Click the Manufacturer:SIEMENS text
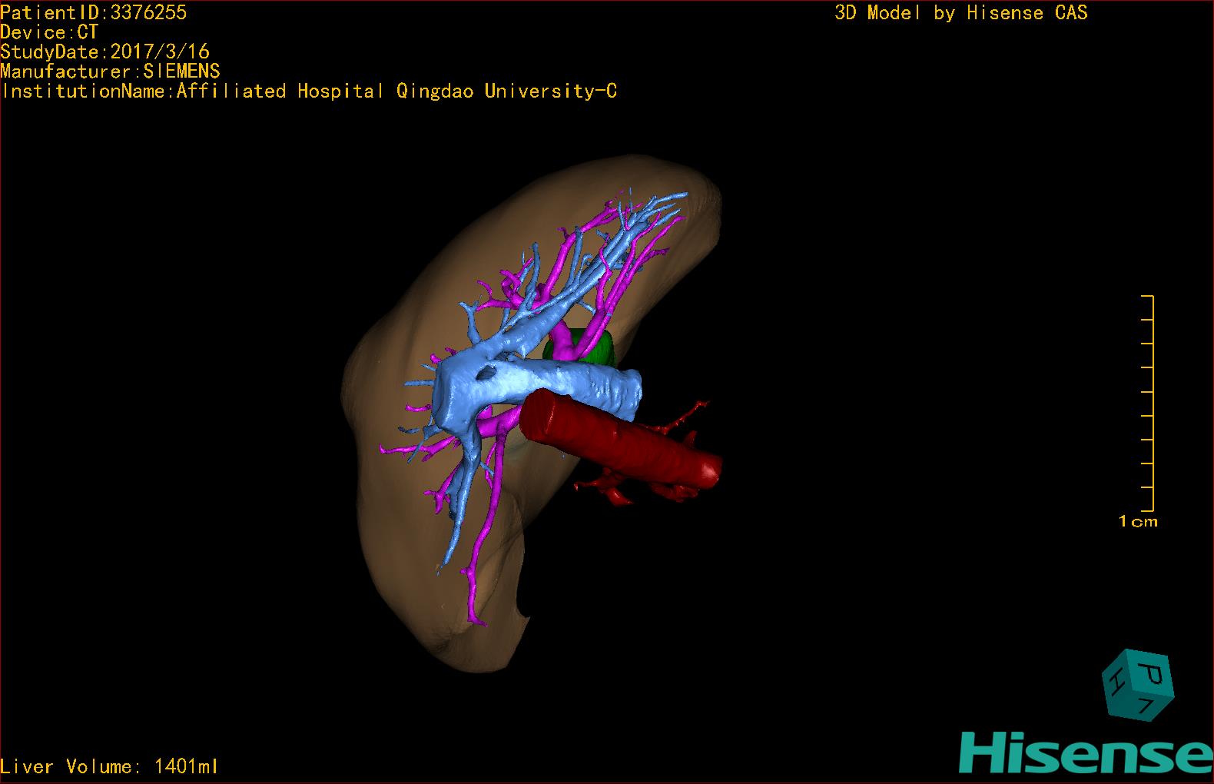This screenshot has height=784, width=1214. (111, 71)
